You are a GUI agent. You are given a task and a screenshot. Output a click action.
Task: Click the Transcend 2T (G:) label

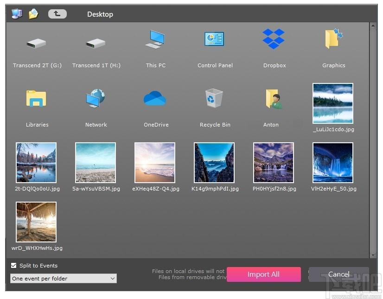(37, 65)
